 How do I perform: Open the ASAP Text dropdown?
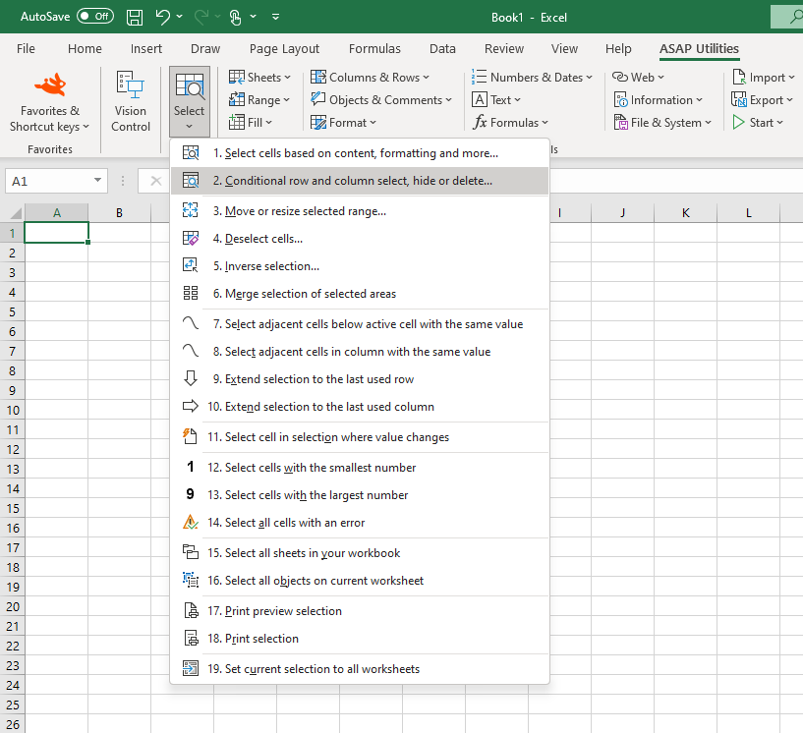click(495, 100)
